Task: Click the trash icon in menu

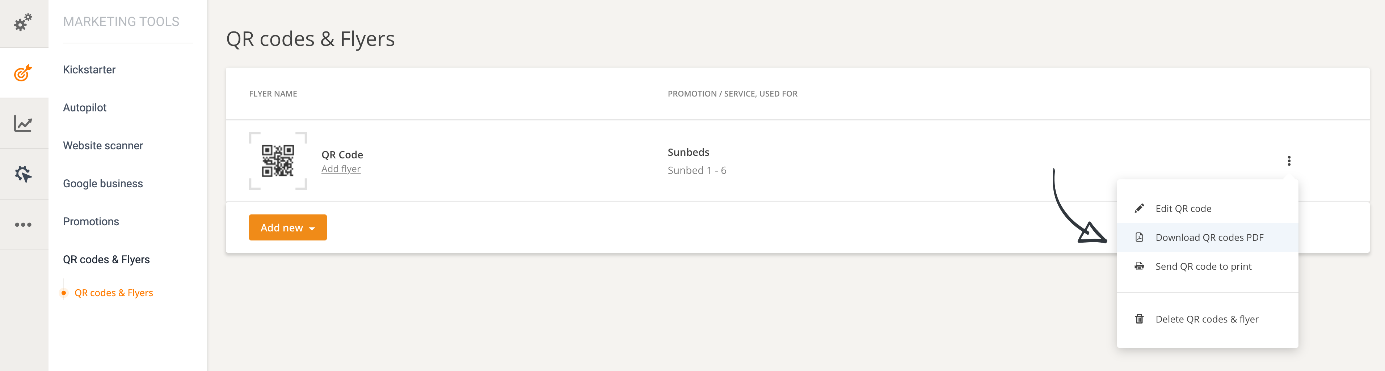Action: pyautogui.click(x=1139, y=319)
